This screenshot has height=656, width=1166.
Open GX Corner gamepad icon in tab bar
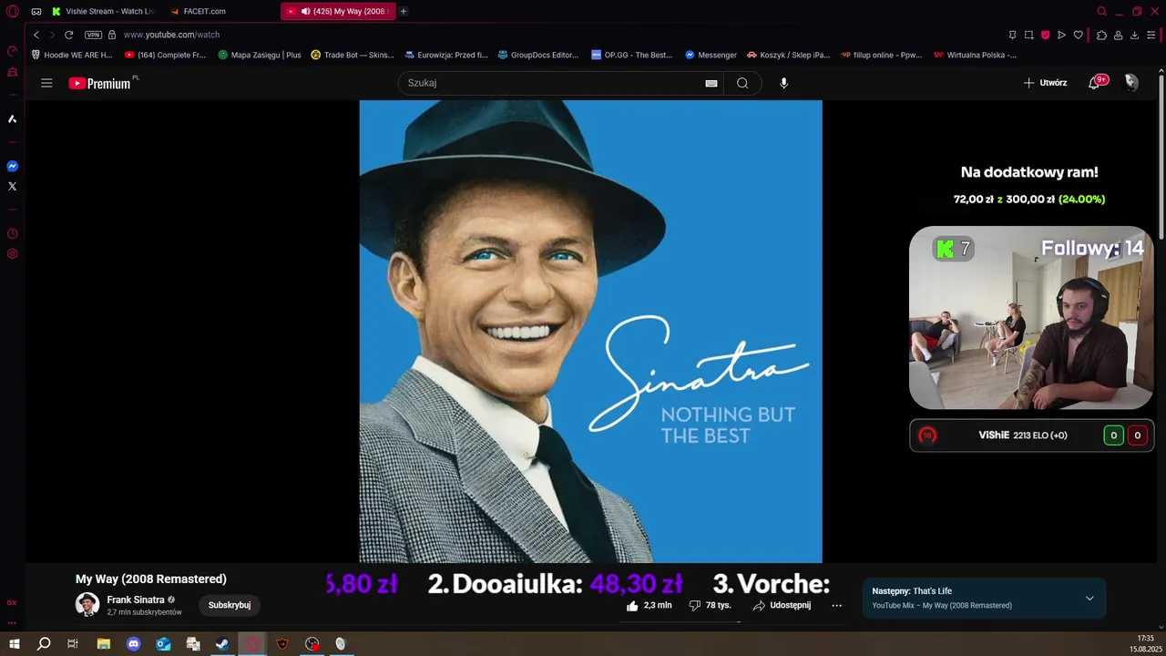tap(36, 11)
